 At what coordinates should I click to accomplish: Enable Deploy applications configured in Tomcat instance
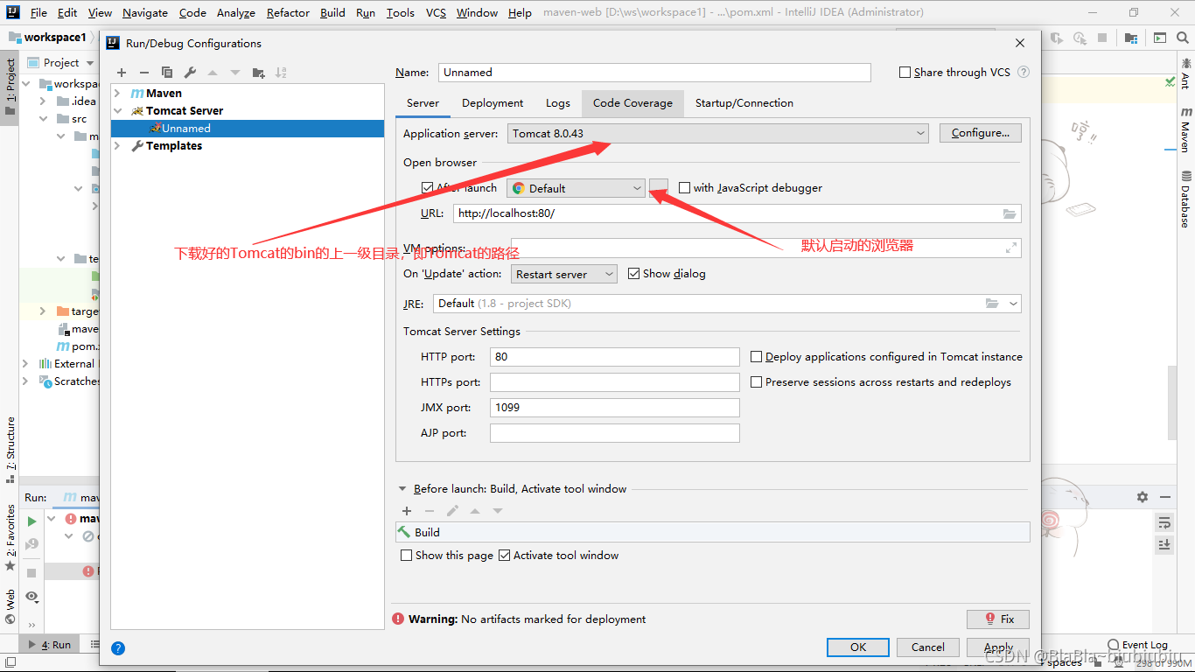click(757, 357)
